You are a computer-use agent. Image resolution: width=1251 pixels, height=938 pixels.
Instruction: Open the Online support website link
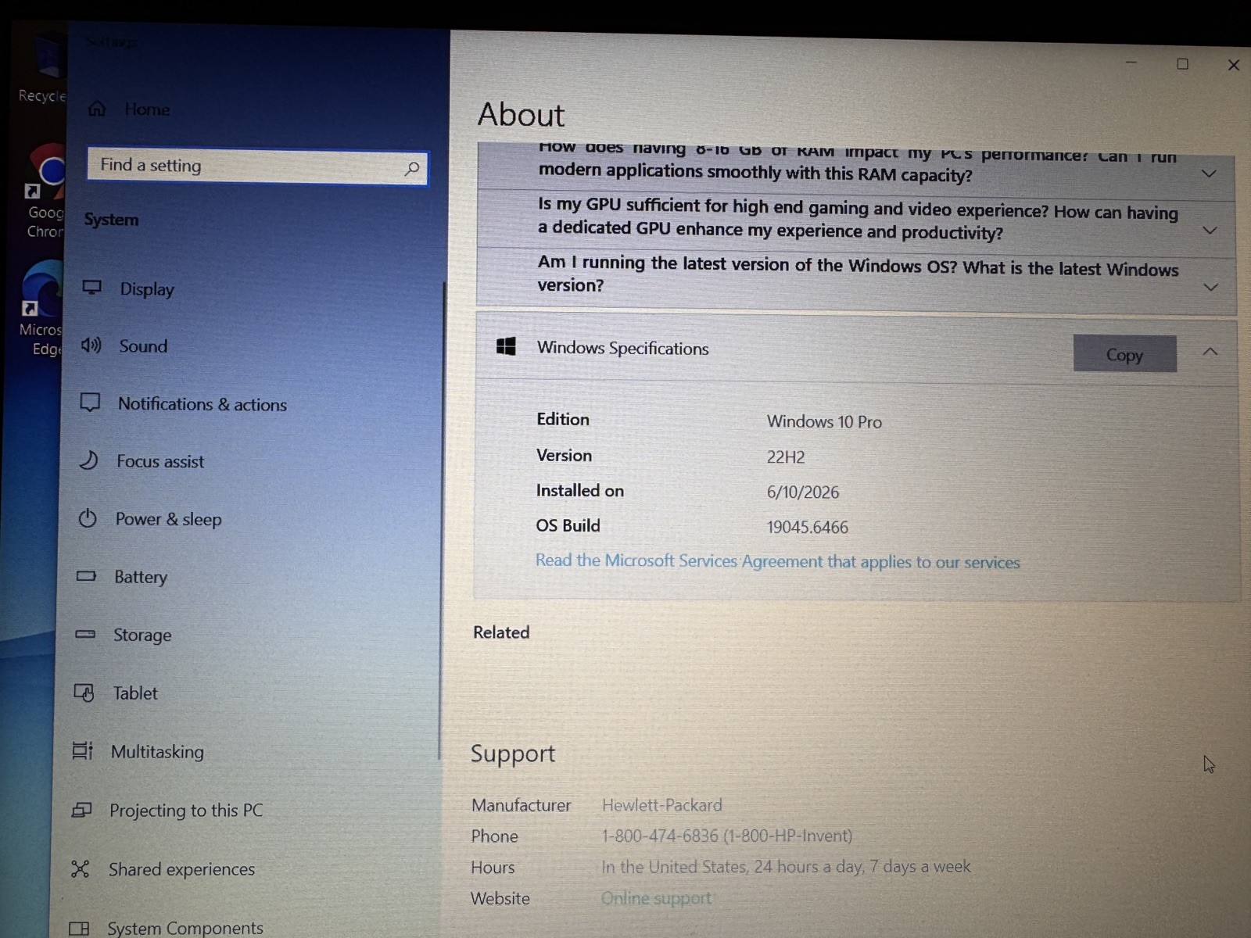[x=656, y=898]
